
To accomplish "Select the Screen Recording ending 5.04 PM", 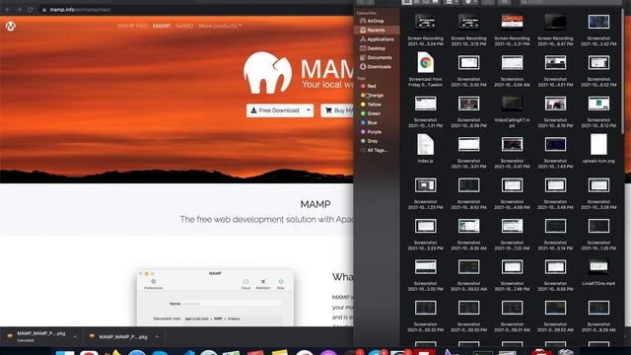I will point(425,30).
